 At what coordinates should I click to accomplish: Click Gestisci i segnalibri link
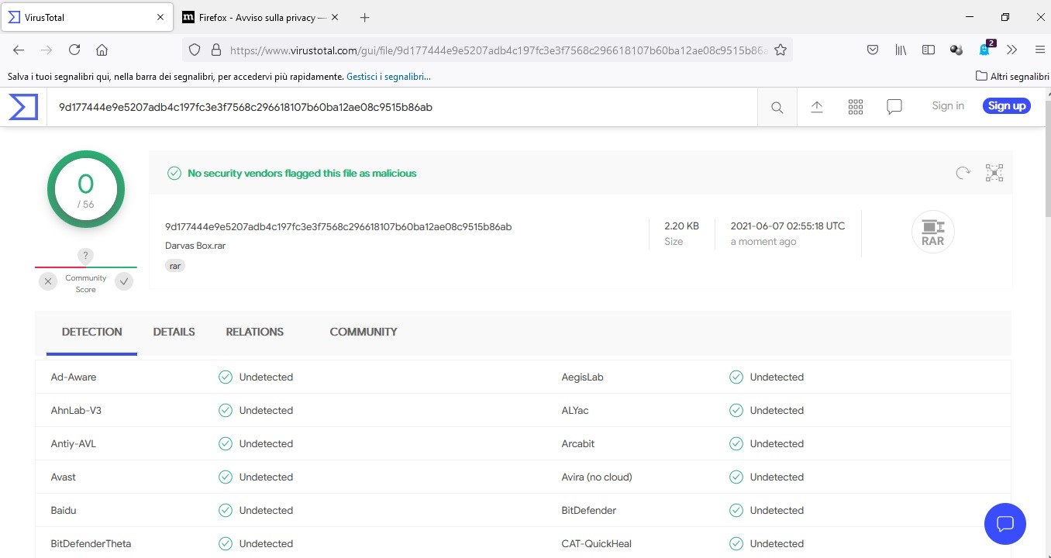pos(388,76)
